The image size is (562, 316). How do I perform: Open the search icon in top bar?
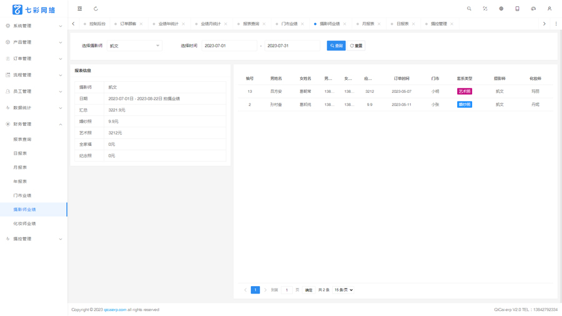[469, 9]
